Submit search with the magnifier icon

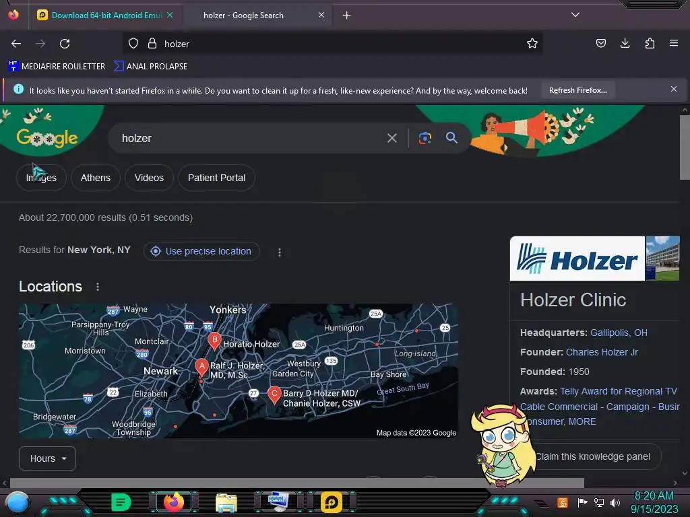pos(451,137)
